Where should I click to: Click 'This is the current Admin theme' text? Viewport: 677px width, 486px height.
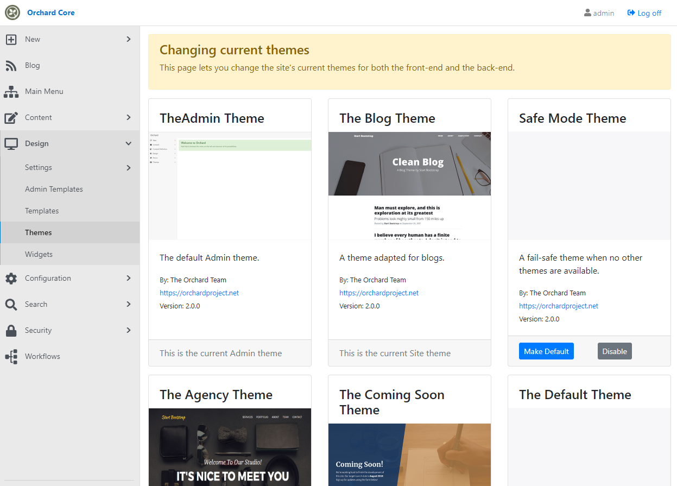(221, 353)
